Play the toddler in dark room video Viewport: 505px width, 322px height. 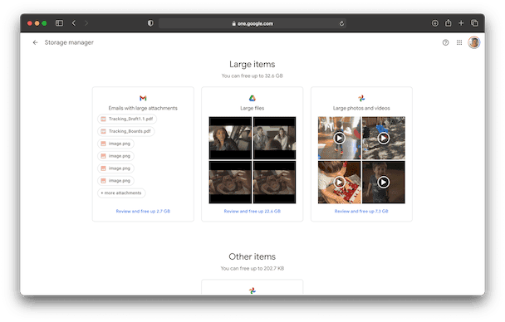click(x=384, y=183)
